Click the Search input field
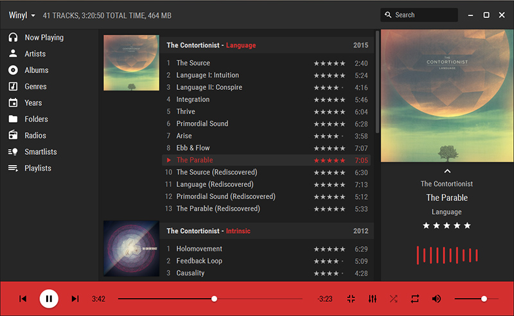 419,15
